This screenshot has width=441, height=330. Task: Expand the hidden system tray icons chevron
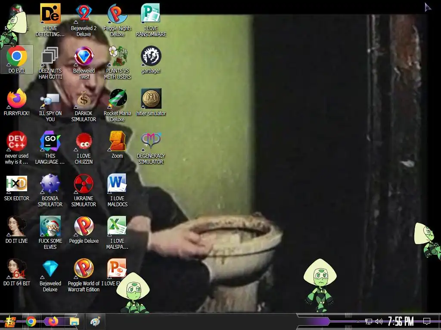[x=358, y=321]
